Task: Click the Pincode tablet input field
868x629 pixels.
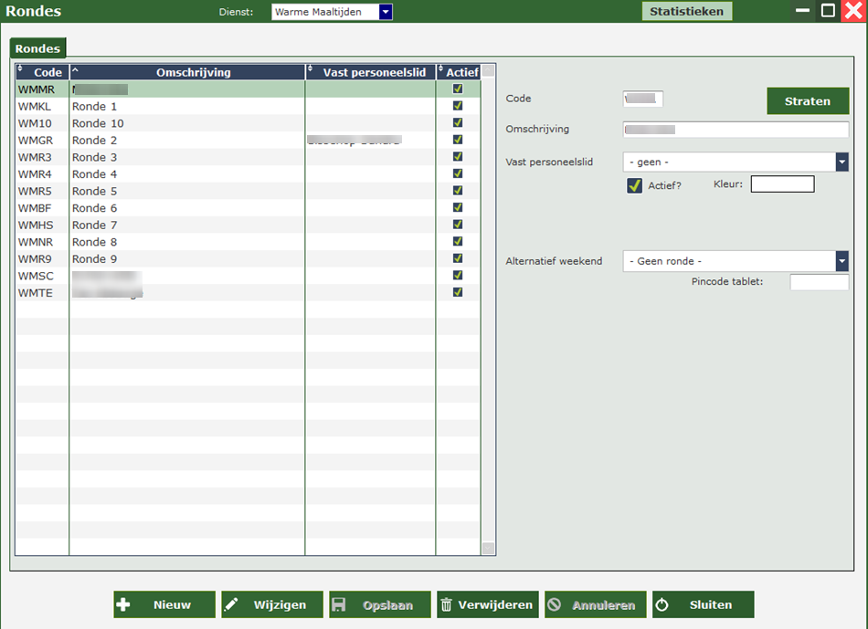Action: [819, 282]
